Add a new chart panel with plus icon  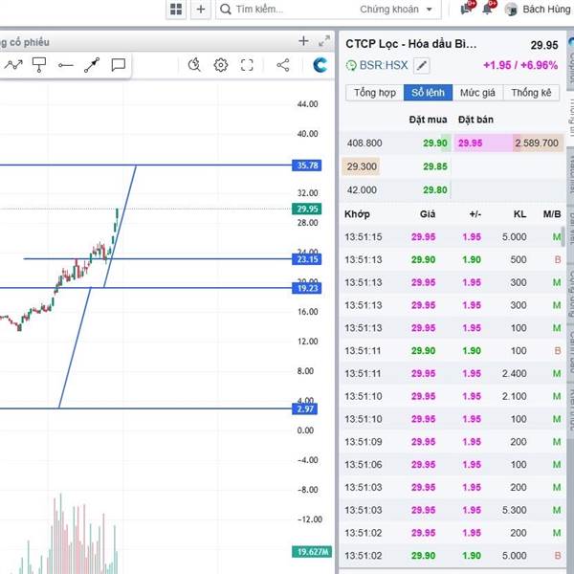303,40
